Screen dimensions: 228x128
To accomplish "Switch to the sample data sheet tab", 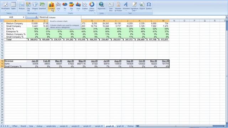I will tap(51, 126).
